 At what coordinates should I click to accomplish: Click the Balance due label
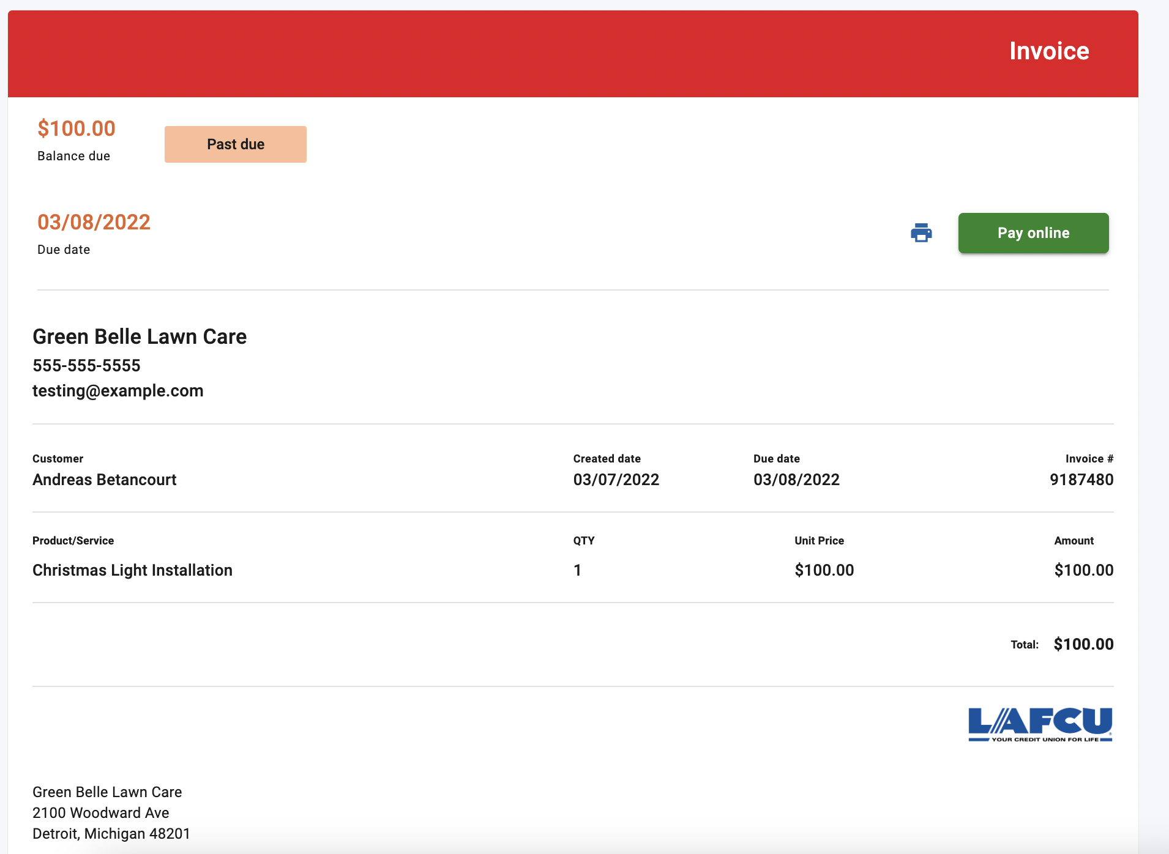tap(73, 156)
